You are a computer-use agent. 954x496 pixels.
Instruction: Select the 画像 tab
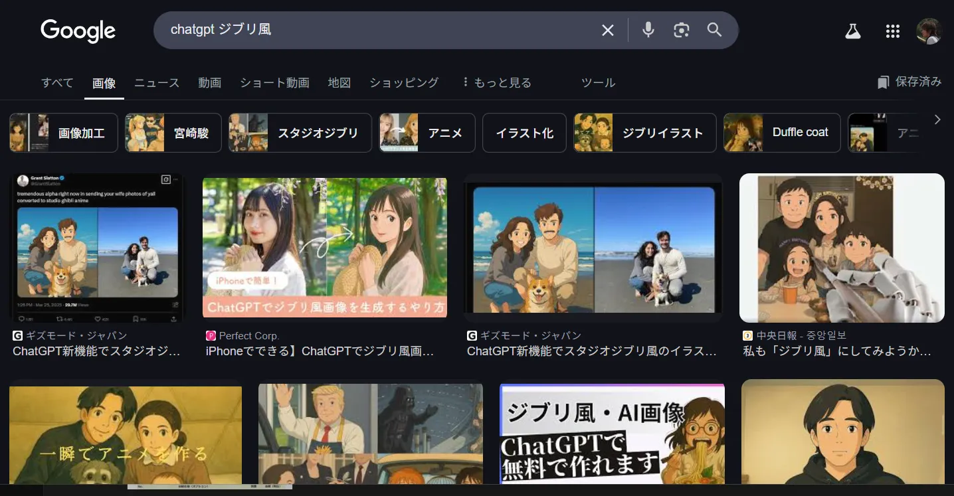104,83
